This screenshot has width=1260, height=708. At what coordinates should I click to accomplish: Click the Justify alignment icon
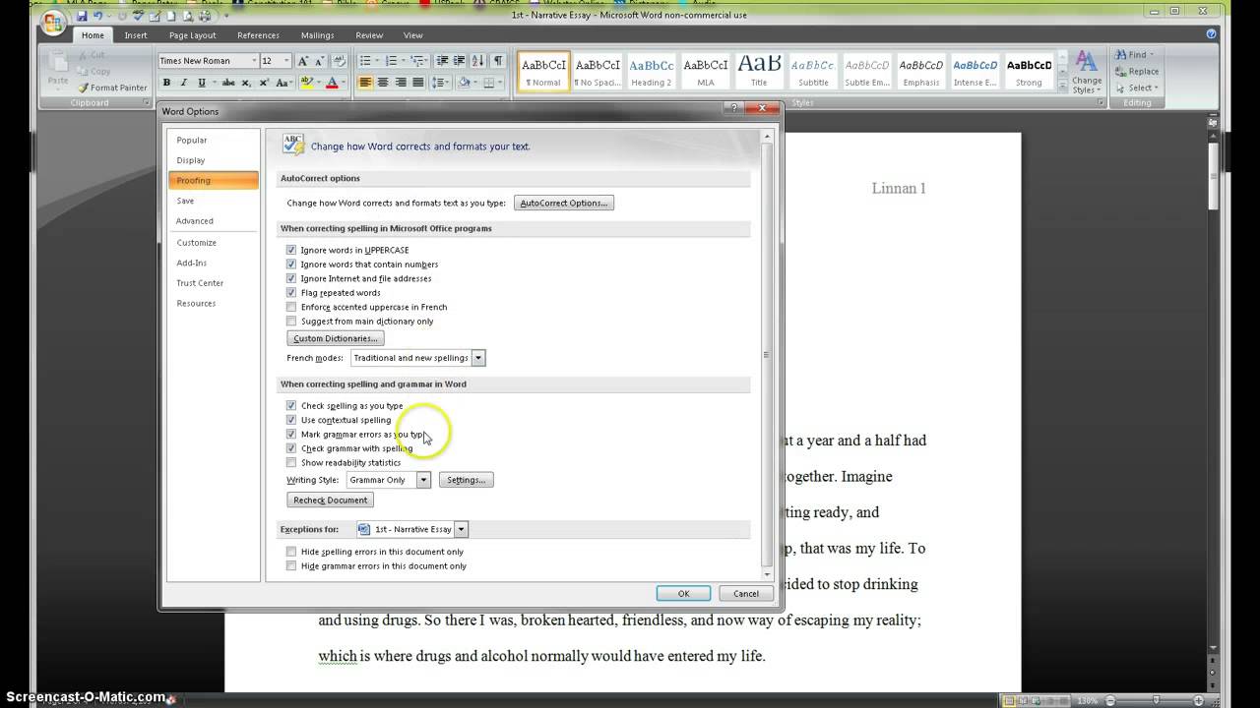[418, 83]
